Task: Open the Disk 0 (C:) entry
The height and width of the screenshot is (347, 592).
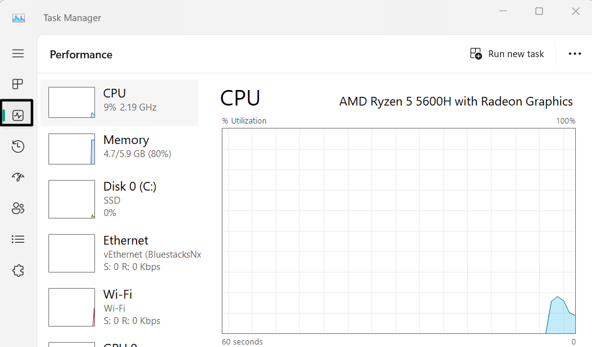Action: tap(119, 199)
